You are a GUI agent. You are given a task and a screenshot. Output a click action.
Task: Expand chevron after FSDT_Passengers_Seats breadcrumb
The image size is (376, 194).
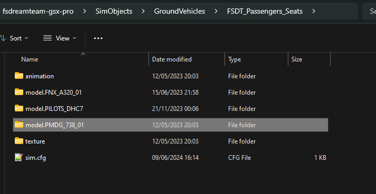pos(314,11)
